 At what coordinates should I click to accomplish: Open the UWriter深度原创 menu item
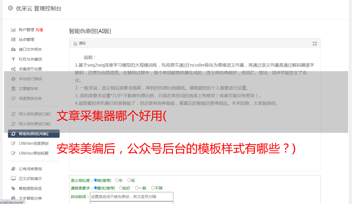point(34,143)
